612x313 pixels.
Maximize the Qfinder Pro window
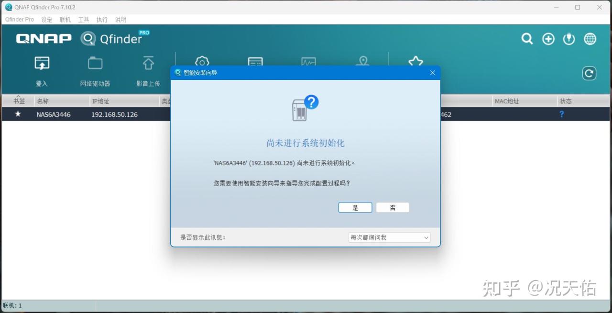click(x=578, y=7)
